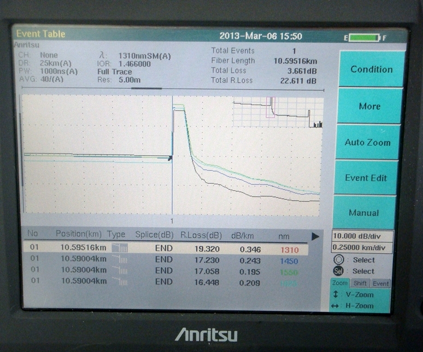
Task: Open the Condition softkey
Action: [x=372, y=69]
